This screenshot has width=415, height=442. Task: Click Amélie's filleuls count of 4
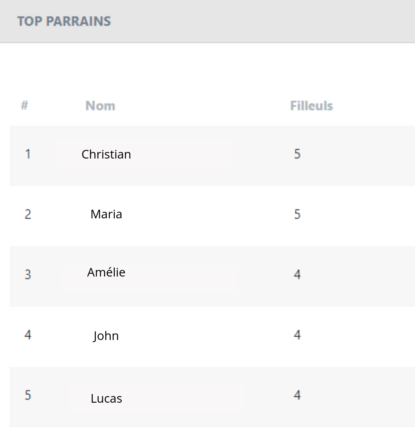click(x=297, y=274)
